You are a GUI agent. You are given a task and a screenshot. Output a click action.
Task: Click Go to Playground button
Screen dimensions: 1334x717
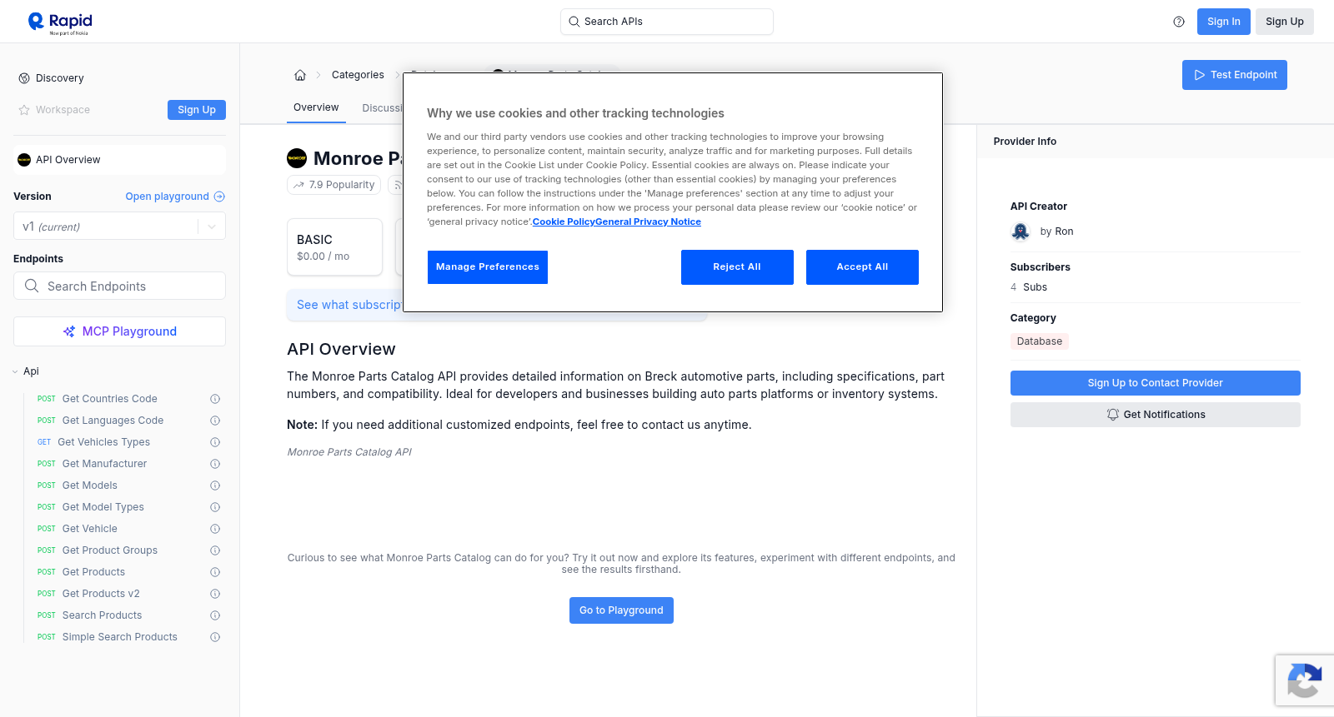tap(621, 610)
